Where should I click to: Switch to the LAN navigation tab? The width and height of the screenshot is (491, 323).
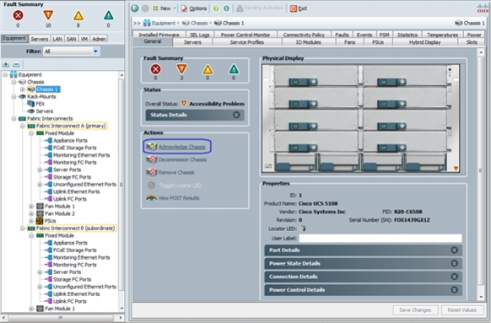coord(57,39)
